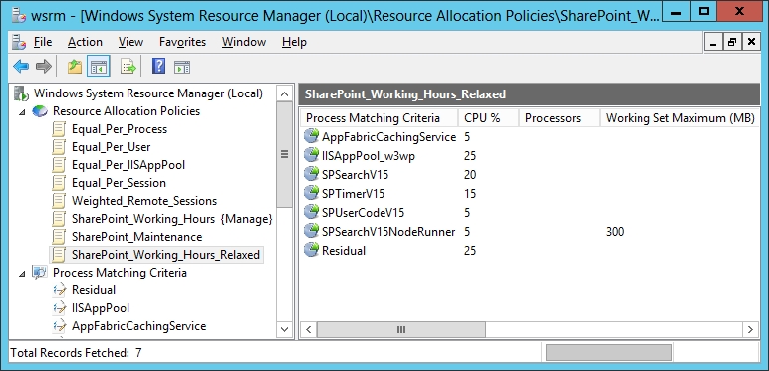Click the Total Records Fetched status text
This screenshot has width=769, height=371.
76,352
